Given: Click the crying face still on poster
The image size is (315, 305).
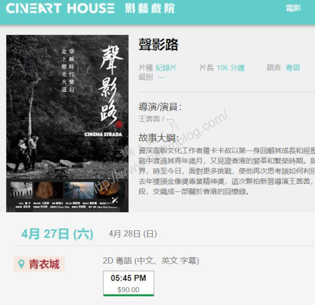Looking at the screenshot, I should click(x=46, y=190).
